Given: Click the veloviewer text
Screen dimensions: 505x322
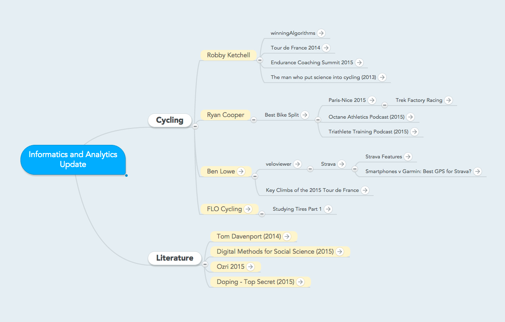Looking at the screenshot, I should (279, 164).
